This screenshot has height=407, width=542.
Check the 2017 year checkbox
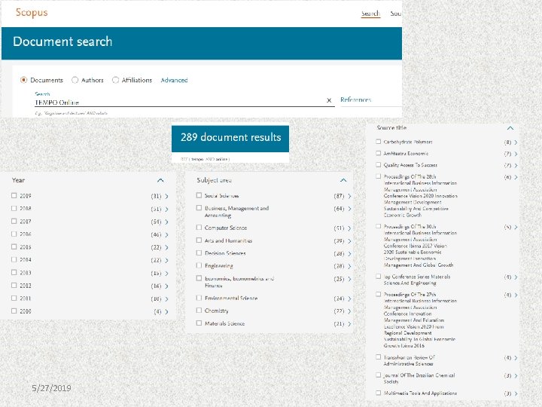(x=14, y=221)
